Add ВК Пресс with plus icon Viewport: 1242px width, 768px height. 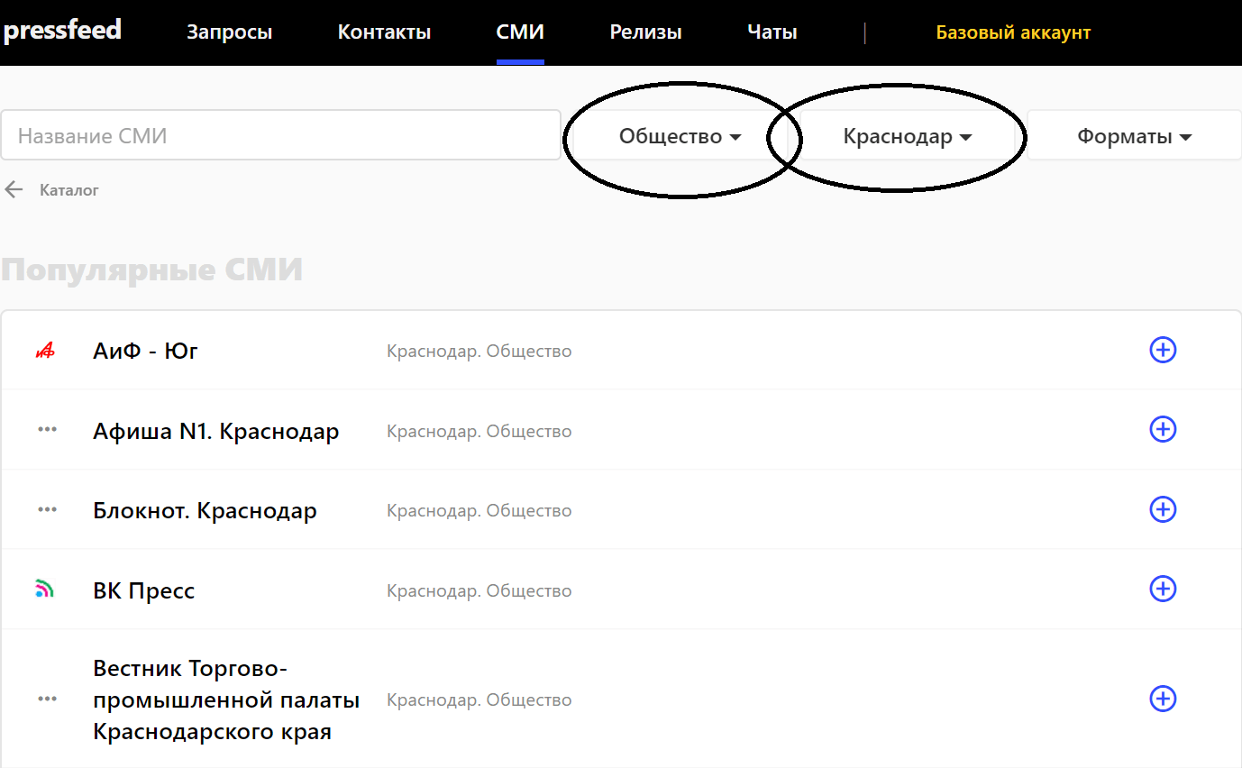click(x=1163, y=589)
